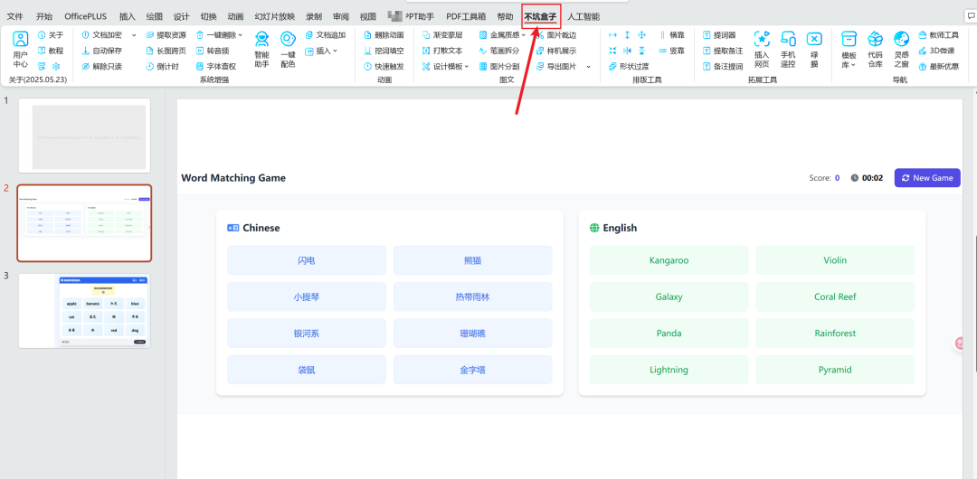
Task: Open 灵感之窗 inspiration window
Action: point(901,49)
